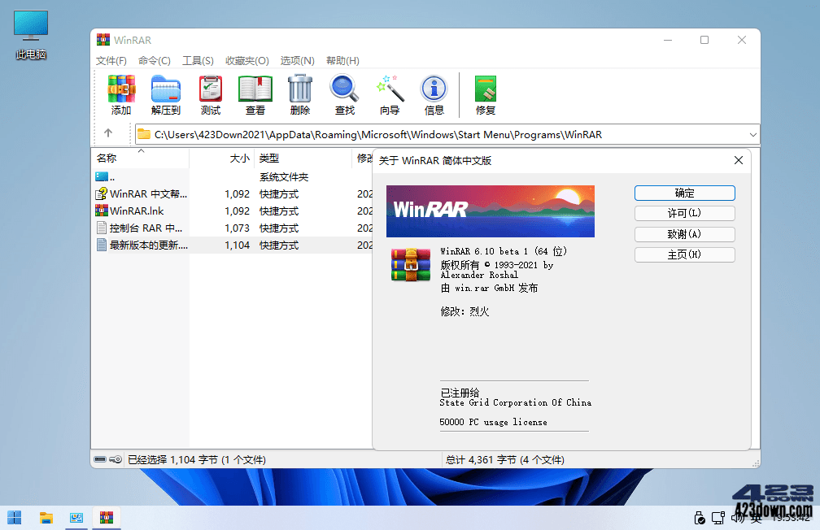
Task: Open File Explorer from taskbar
Action: pos(46,518)
